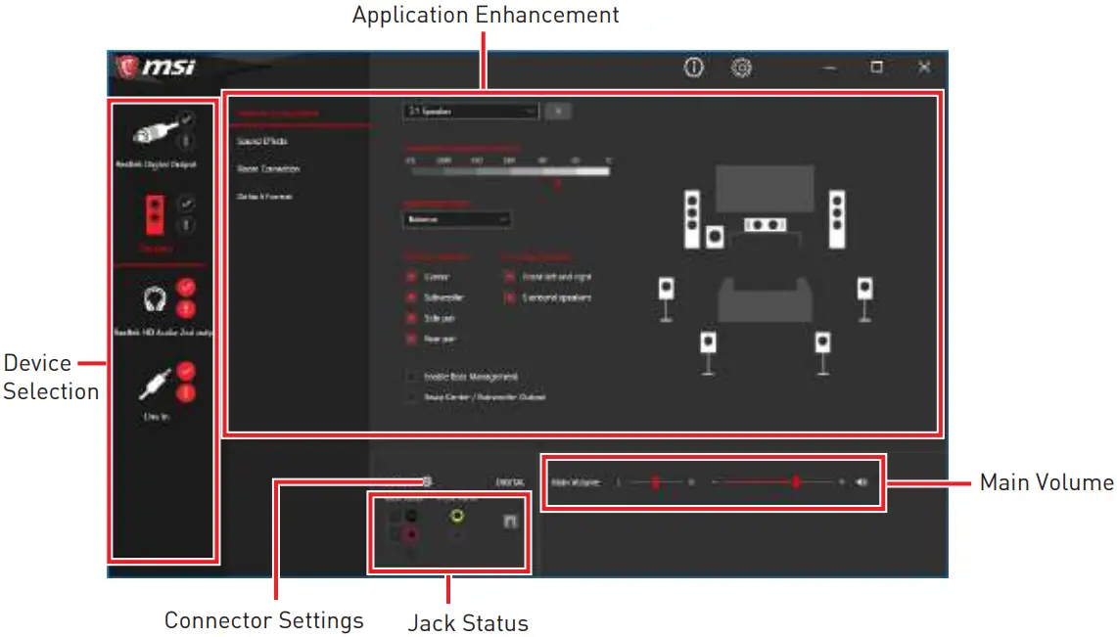Select the red Speakers device icon
Image resolution: width=1117 pixels, height=637 pixels.
click(154, 214)
